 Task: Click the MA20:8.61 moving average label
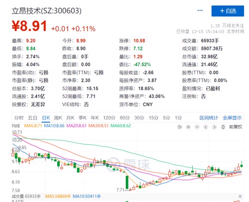[x=77, y=126]
